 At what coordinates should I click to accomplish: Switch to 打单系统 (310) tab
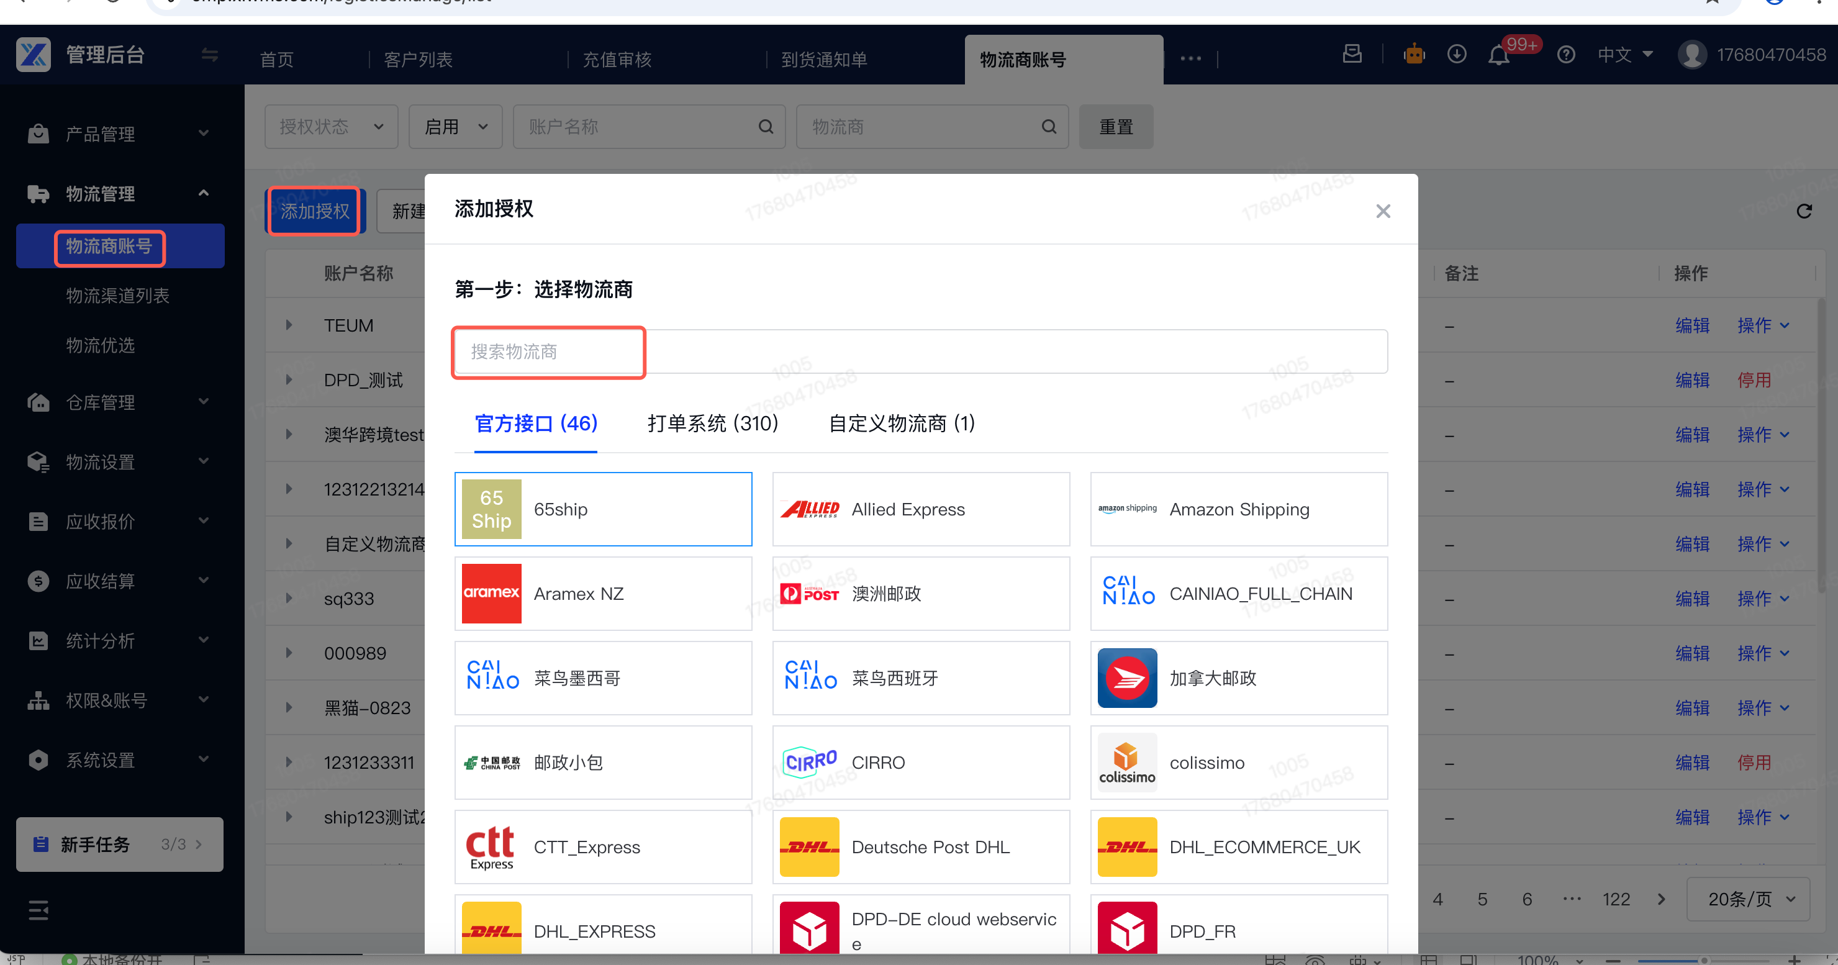[x=713, y=424]
